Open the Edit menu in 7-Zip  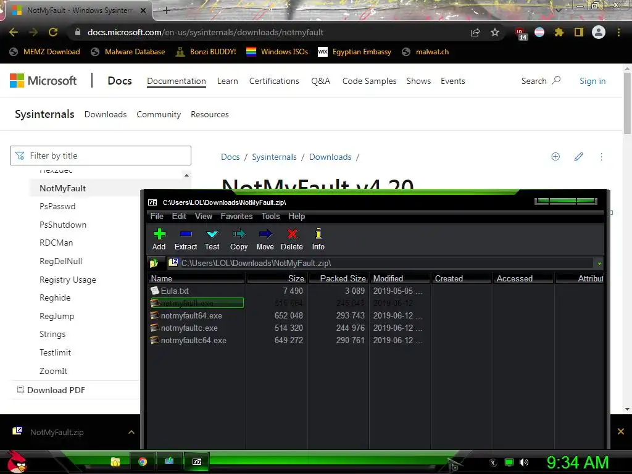pyautogui.click(x=179, y=217)
